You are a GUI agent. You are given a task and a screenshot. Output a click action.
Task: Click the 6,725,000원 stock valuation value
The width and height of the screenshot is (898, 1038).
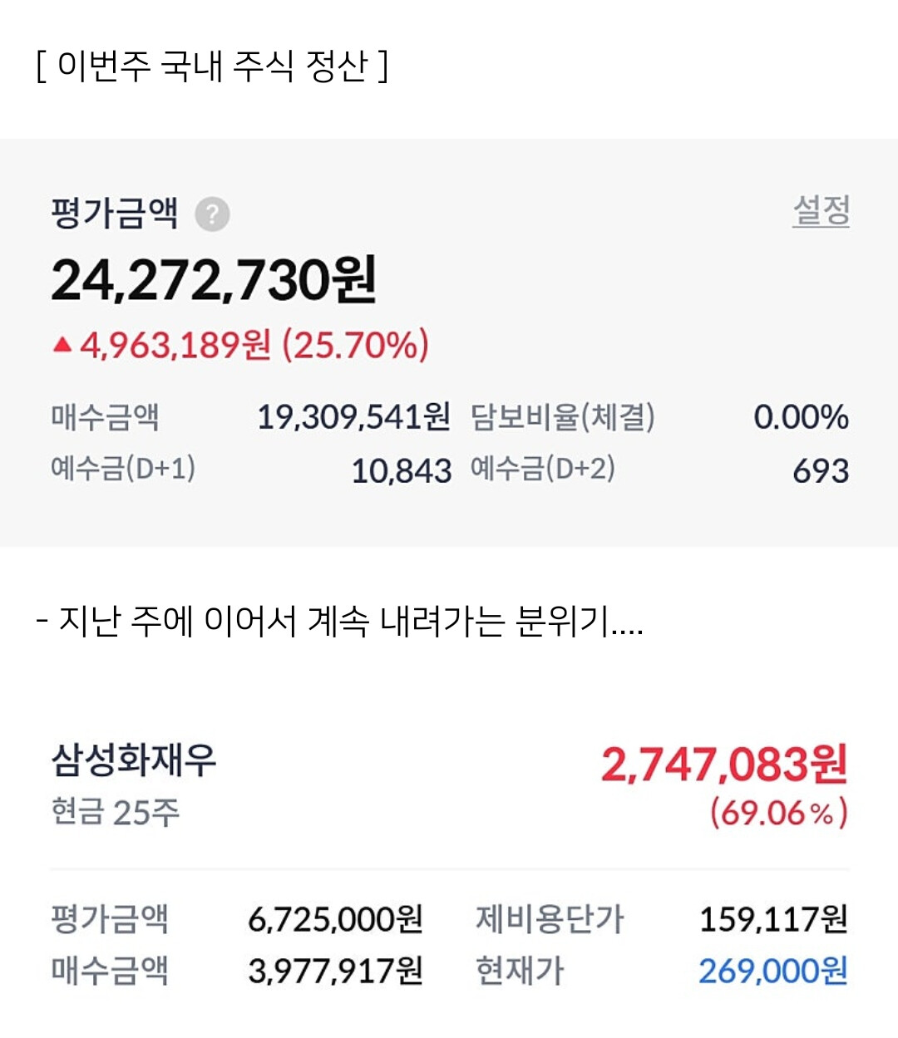[335, 919]
